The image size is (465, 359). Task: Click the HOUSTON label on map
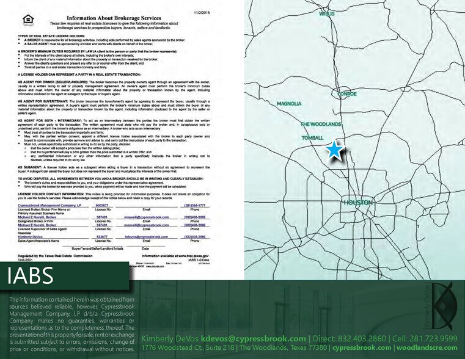358,203
